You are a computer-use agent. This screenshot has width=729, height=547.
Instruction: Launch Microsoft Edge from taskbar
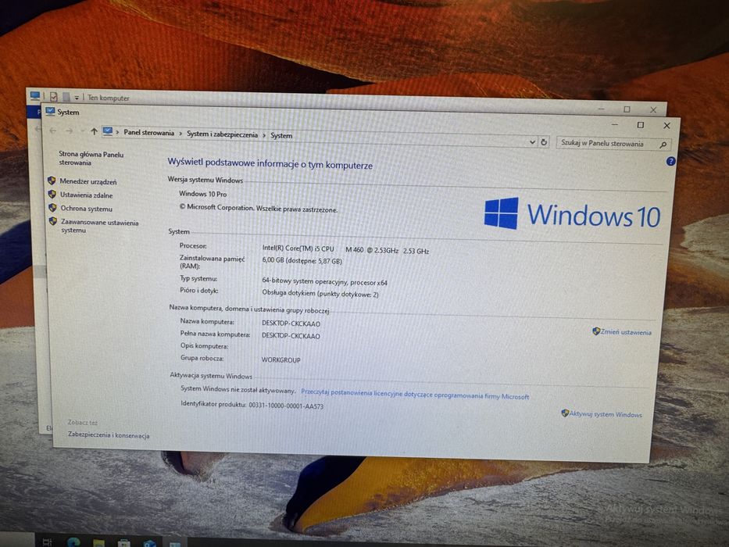pos(73,542)
